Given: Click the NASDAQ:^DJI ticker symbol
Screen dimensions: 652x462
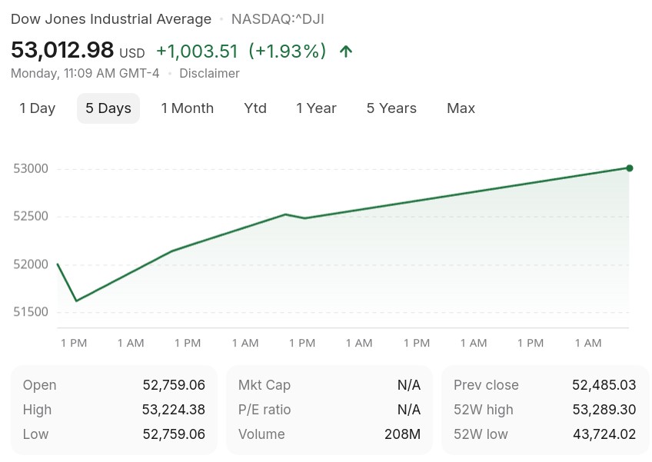Looking at the screenshot, I should point(278,19).
